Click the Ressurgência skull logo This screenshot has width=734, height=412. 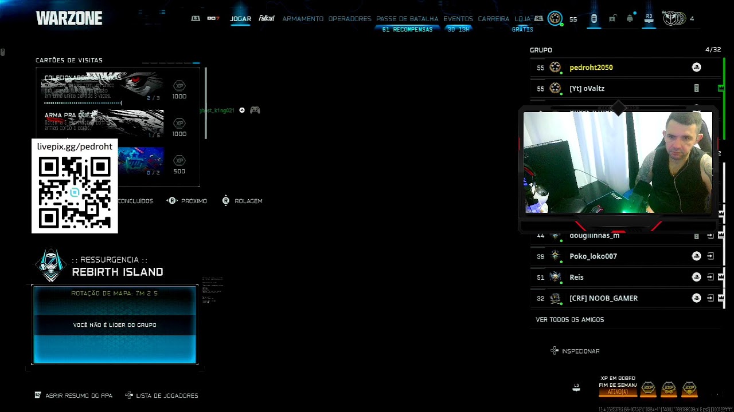(51, 266)
